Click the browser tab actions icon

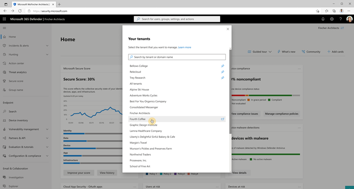click(x=6, y=4)
